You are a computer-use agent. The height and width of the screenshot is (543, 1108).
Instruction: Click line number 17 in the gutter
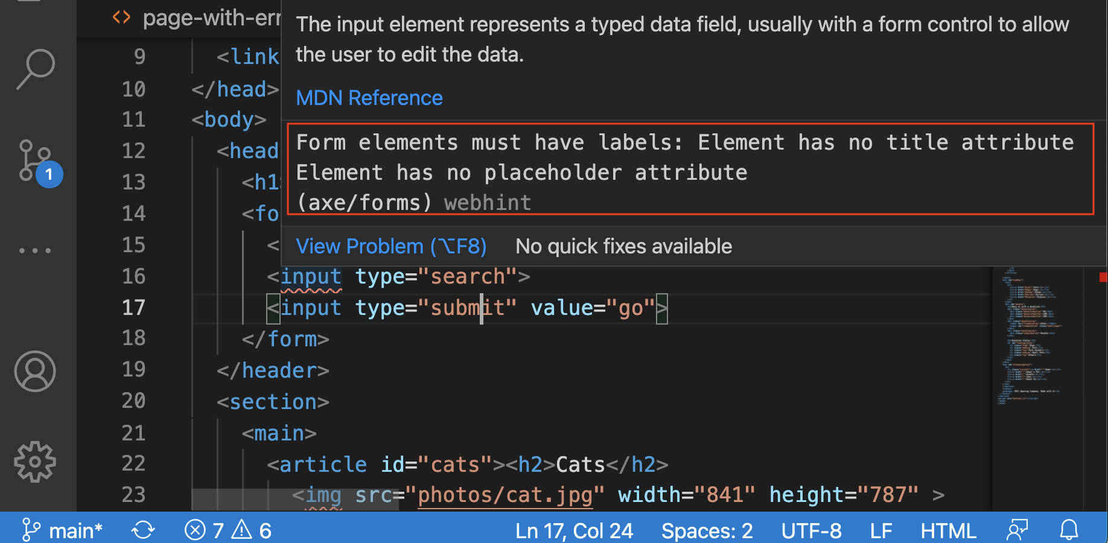[133, 308]
